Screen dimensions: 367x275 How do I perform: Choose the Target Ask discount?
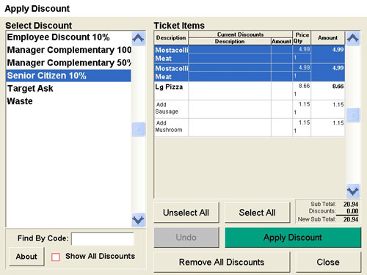[x=68, y=88]
